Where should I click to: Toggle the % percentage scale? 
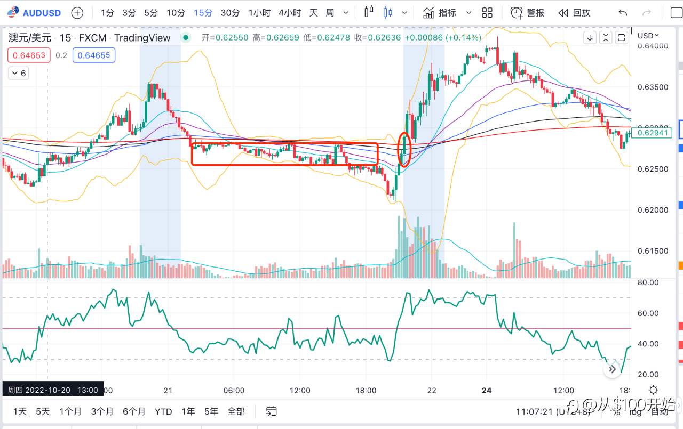(x=616, y=412)
